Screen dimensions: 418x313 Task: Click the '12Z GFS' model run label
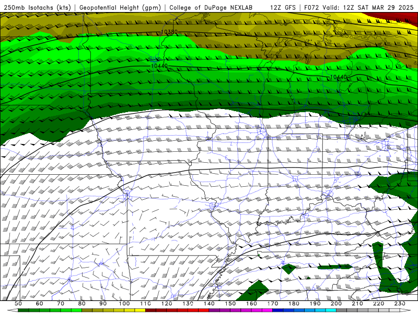[x=283, y=7]
